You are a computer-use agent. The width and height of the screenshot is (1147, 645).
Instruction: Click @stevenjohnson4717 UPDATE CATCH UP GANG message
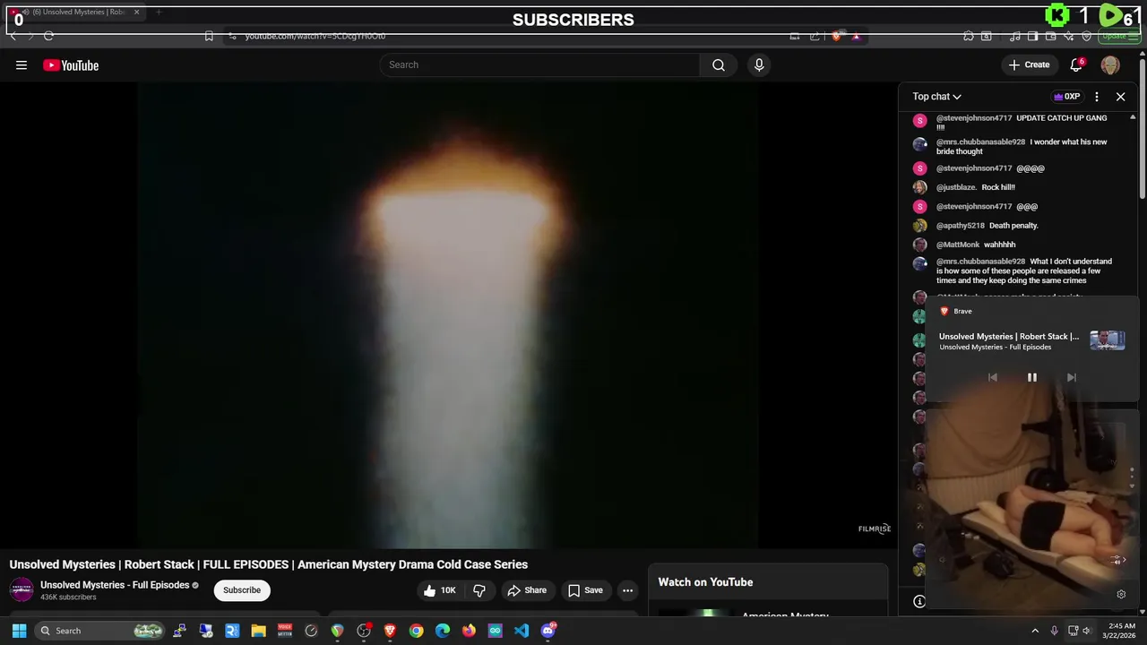tap(1021, 123)
